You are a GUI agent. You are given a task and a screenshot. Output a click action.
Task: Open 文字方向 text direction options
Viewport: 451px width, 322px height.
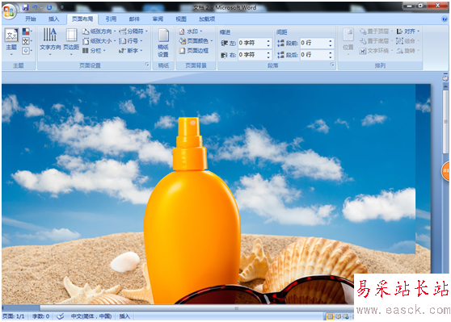coord(50,42)
